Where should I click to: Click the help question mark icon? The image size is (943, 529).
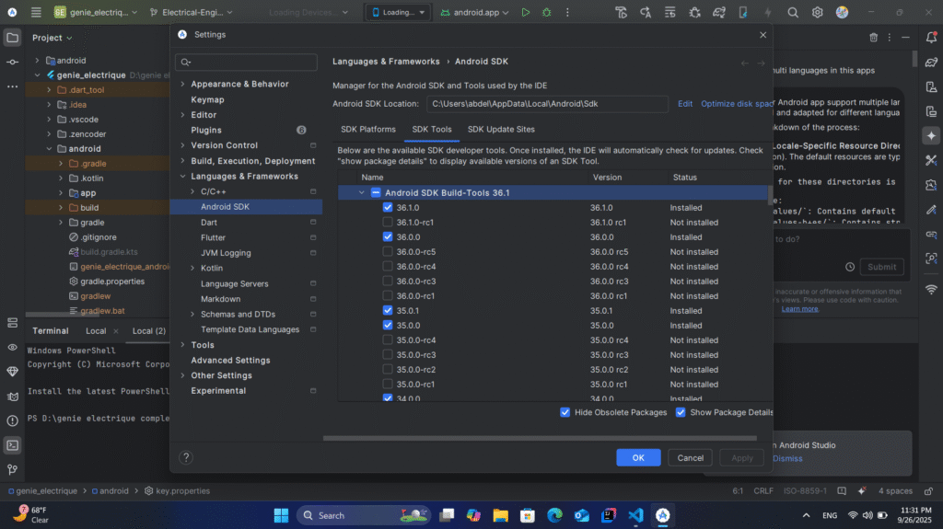click(186, 457)
